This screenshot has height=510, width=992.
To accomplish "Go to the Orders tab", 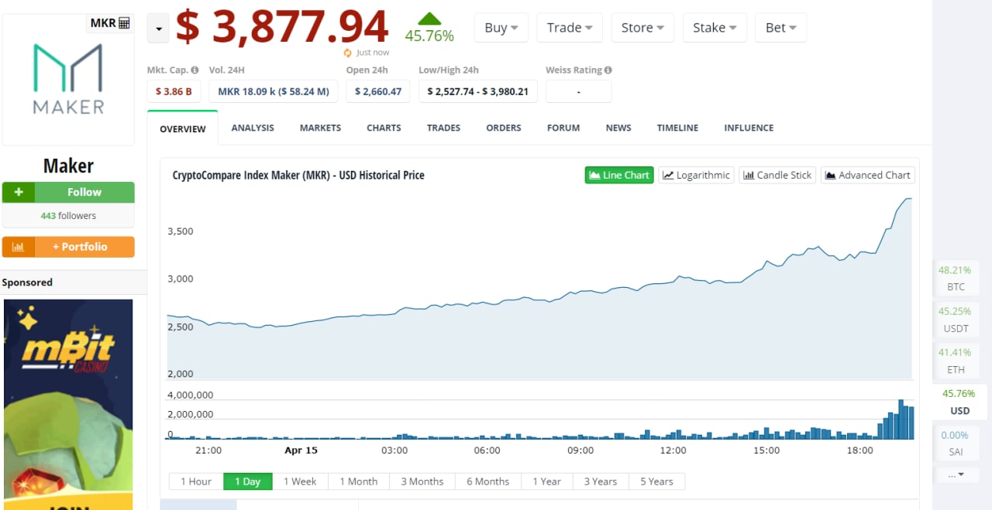I will pyautogui.click(x=504, y=128).
